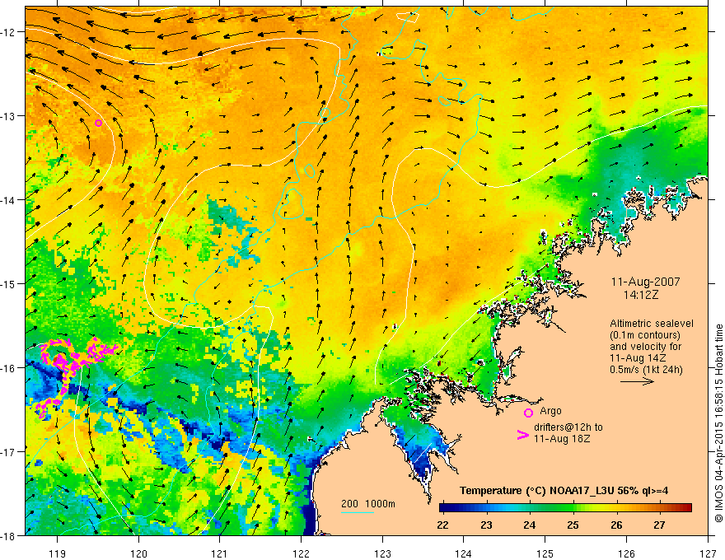The height and width of the screenshot is (560, 725).
Task: Click the '11-Aug-2007' date label
Action: [x=645, y=282]
